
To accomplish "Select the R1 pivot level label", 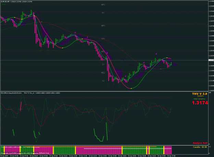I will 103,13.
